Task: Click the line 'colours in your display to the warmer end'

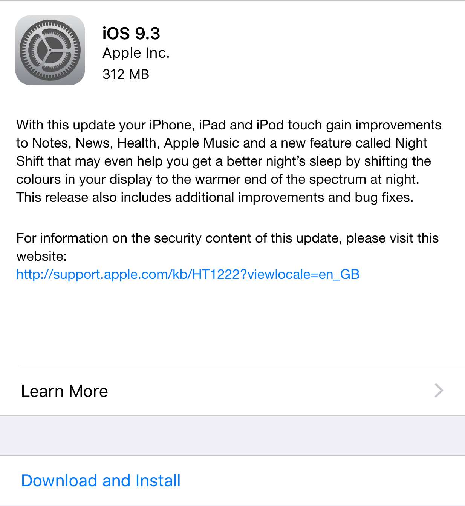Action: pyautogui.click(x=218, y=179)
